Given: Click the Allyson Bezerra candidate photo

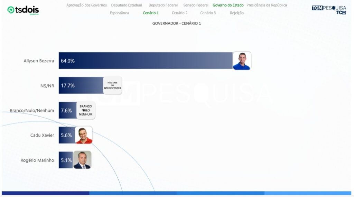Looking at the screenshot, I should [242, 61].
